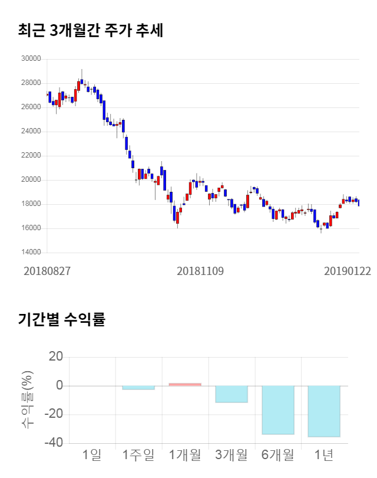Click the 20190122 end date label
Screen dimensions: 377x478
point(348,271)
